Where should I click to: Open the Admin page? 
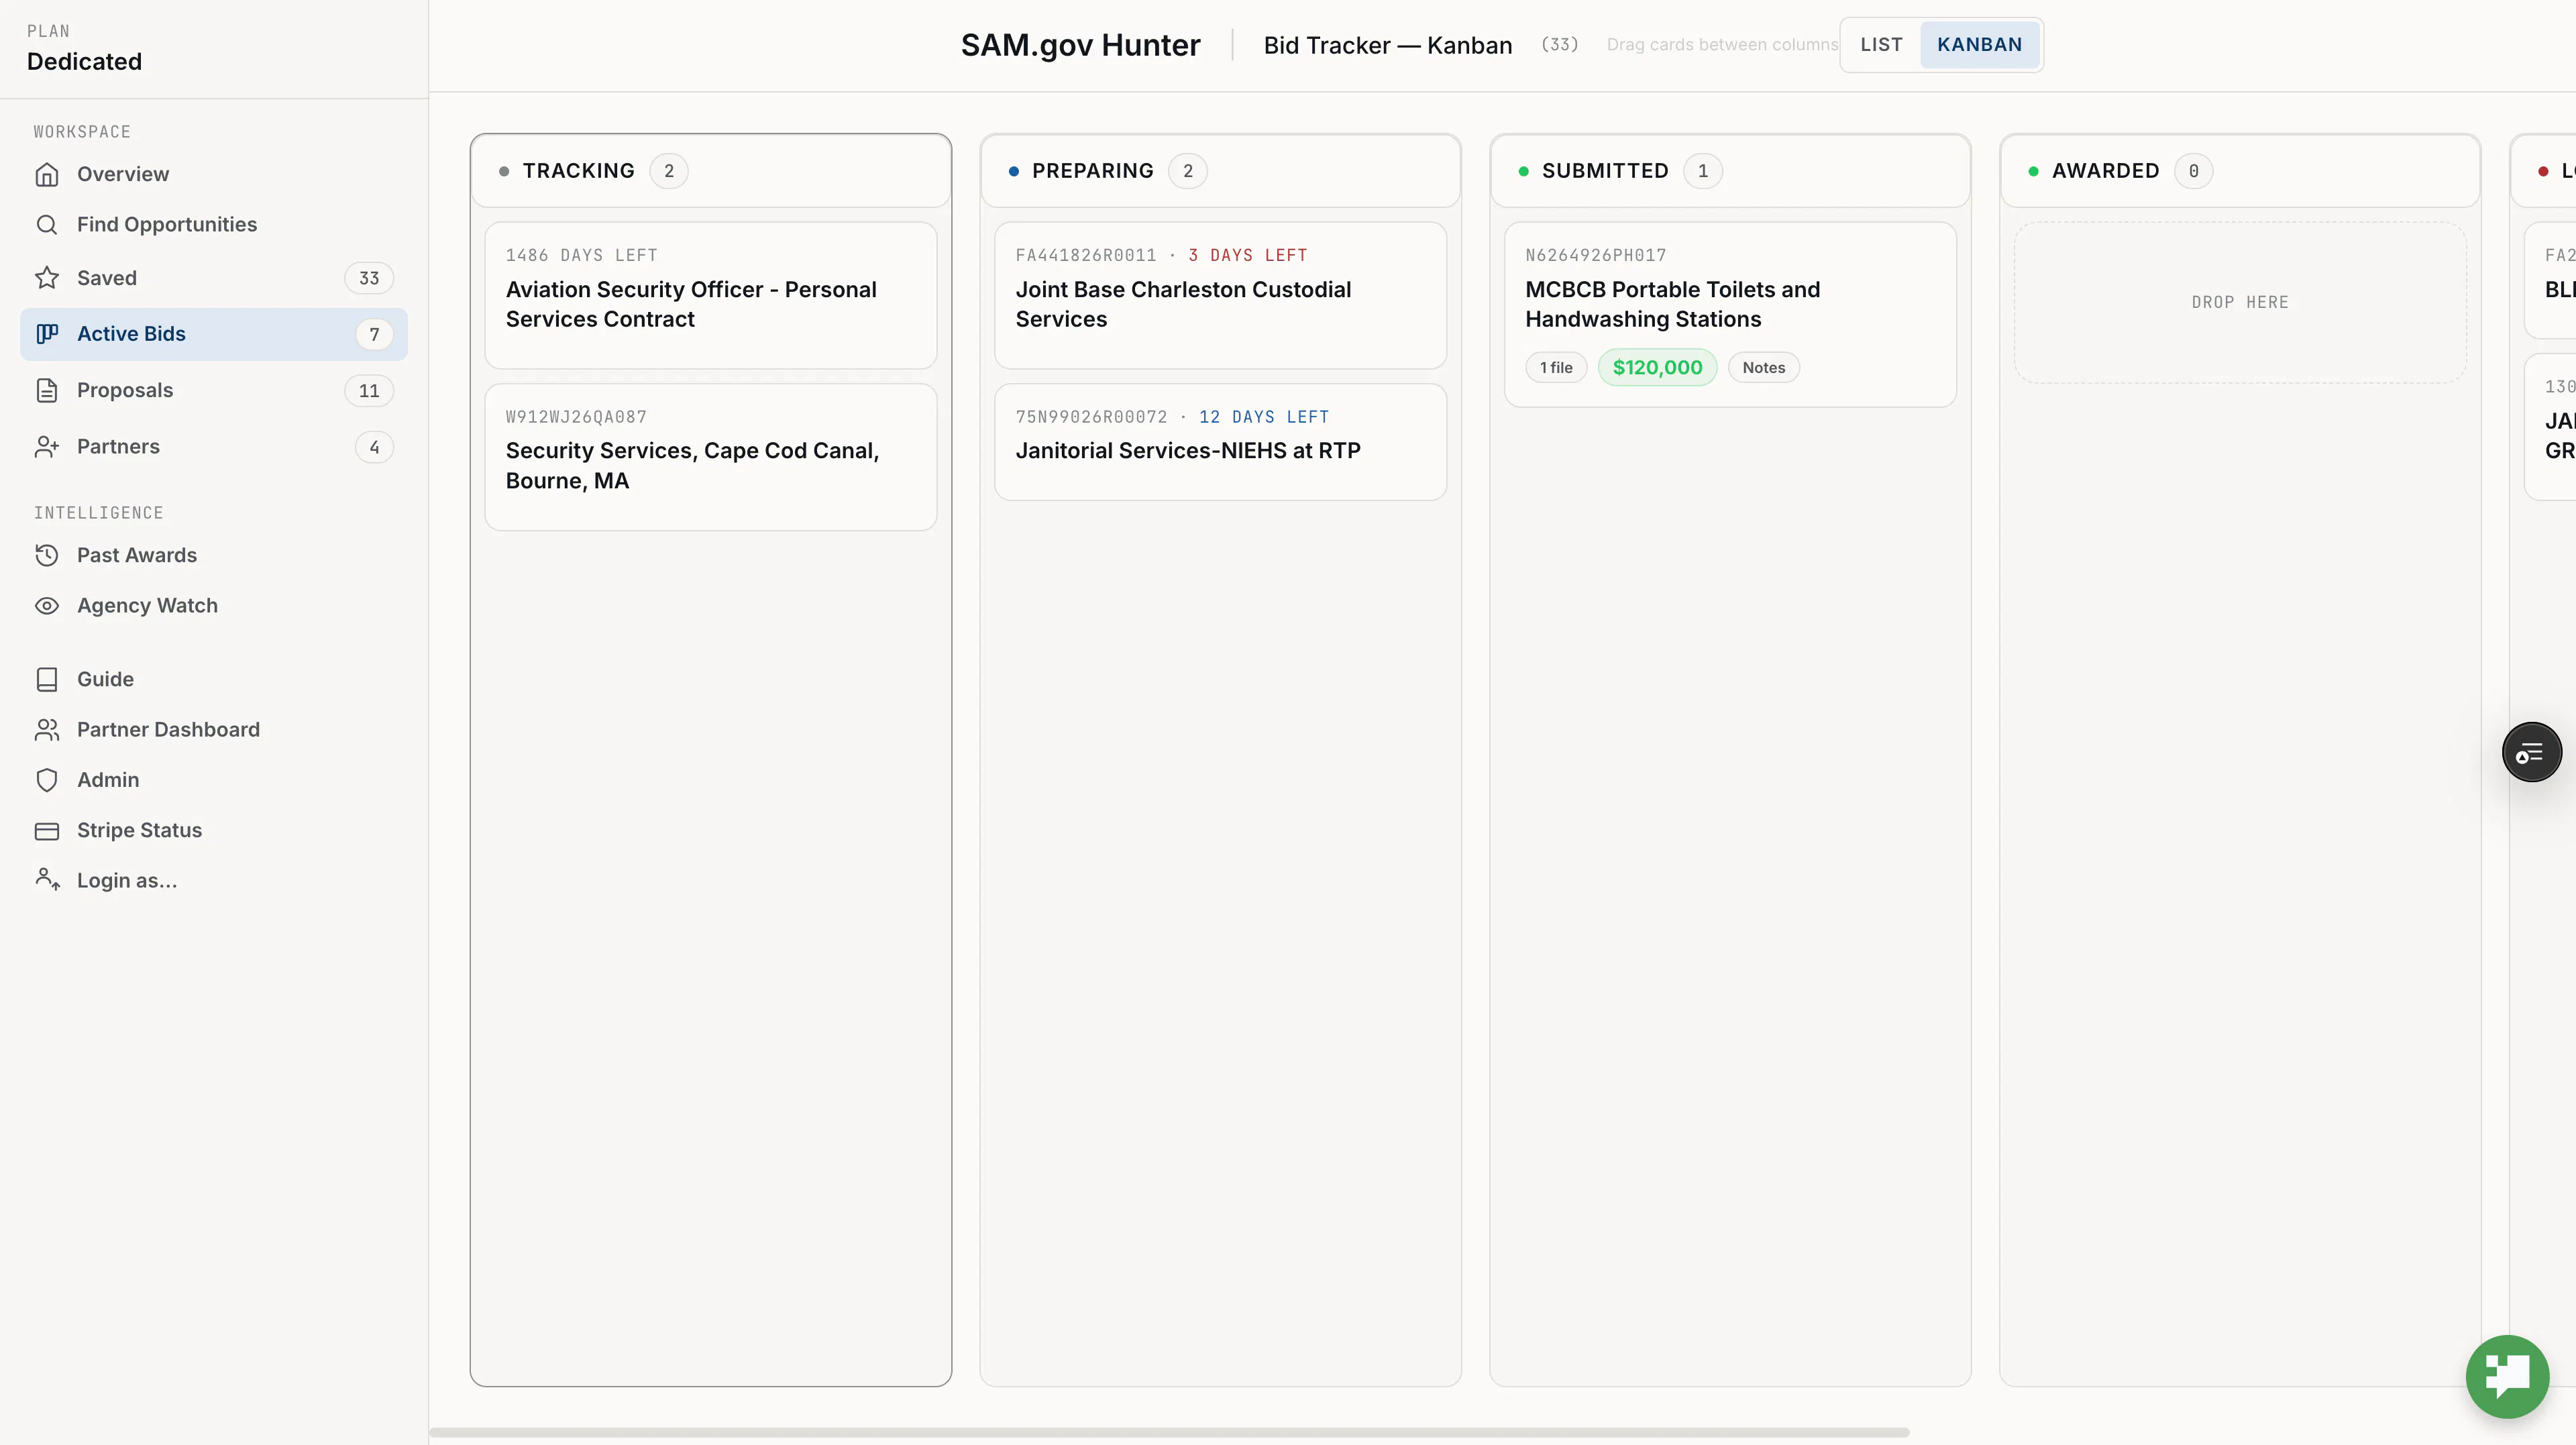tap(214, 780)
